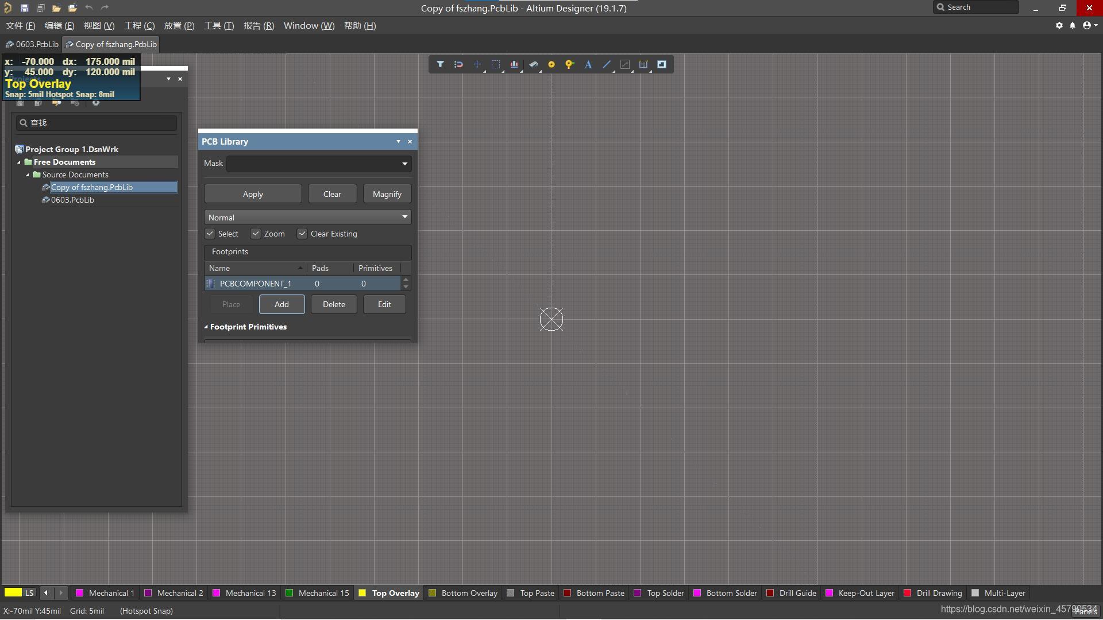This screenshot has width=1103, height=620.
Task: Click the Keep-Out Layer color swatch
Action: point(830,593)
